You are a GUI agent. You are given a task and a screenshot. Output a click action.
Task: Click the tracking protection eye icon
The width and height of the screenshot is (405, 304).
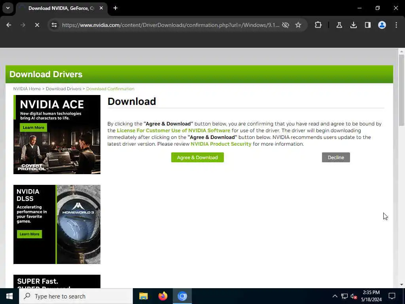[286, 25]
